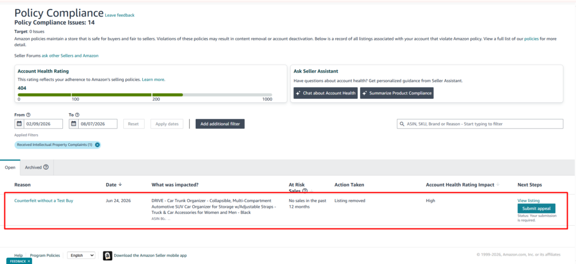Click the help icon next to To
This screenshot has height=264, width=576.
[77, 115]
